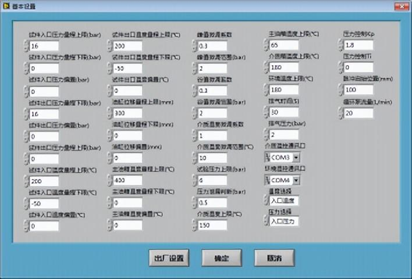Click stepper of 试件出口温度量程下限 field (-50)
412x279 pixels.
(110, 69)
